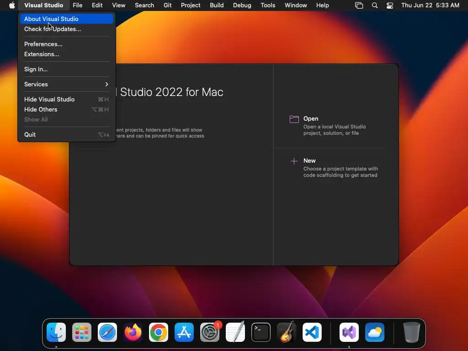Open Spotlight search in menu bar
This screenshot has height=351, width=468.
click(x=375, y=5)
